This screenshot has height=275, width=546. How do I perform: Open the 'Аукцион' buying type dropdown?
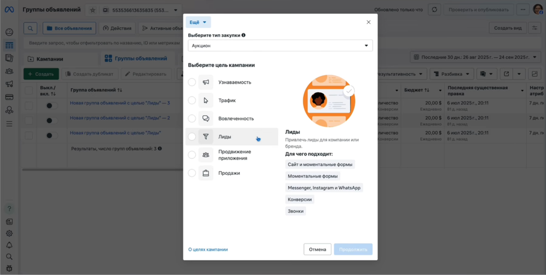pyautogui.click(x=280, y=46)
